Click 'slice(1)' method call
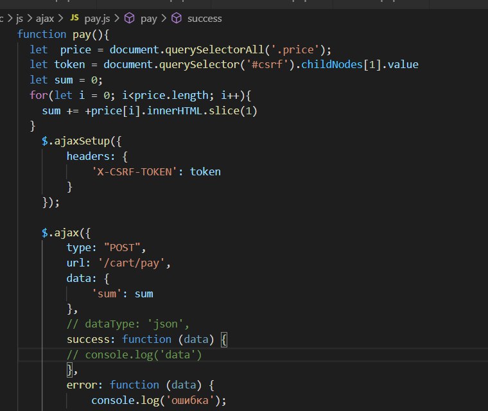 (233, 110)
